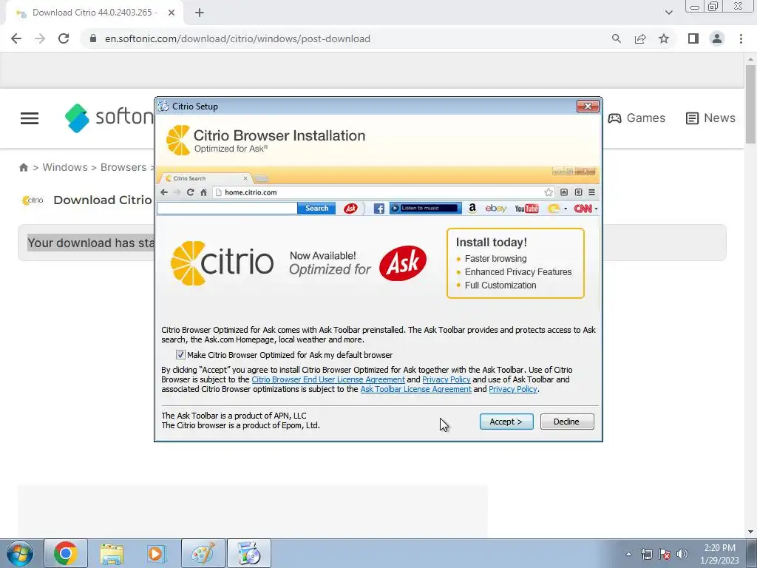Viewport: 757px width, 568px height.
Task: Open a new Chrome tab
Action: (200, 13)
